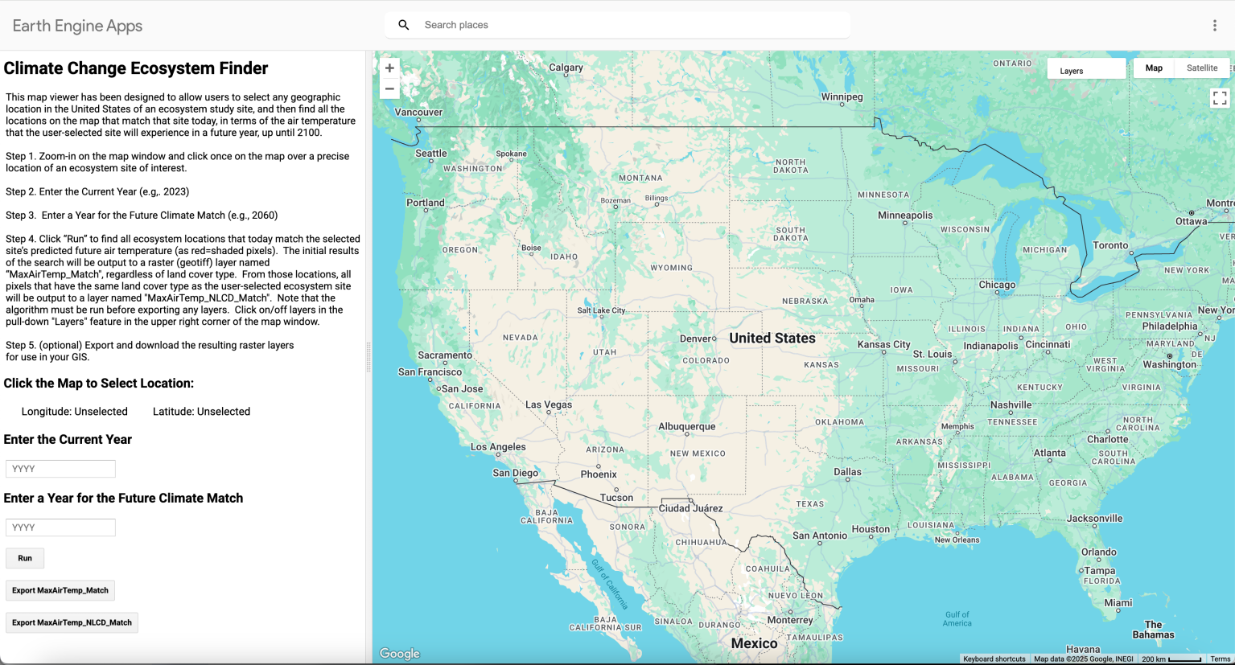Click Phoenix on the map
1235x665 pixels.
point(599,474)
